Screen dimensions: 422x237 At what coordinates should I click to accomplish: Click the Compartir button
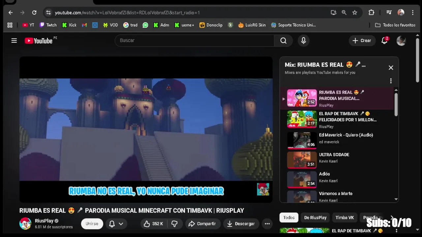[x=202, y=224]
